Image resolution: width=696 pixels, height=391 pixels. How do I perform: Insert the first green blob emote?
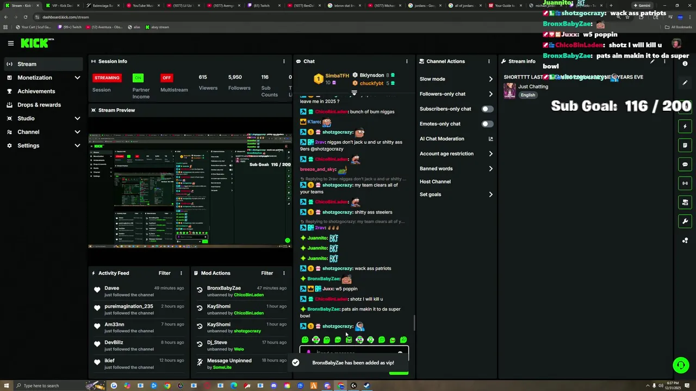pos(305,340)
